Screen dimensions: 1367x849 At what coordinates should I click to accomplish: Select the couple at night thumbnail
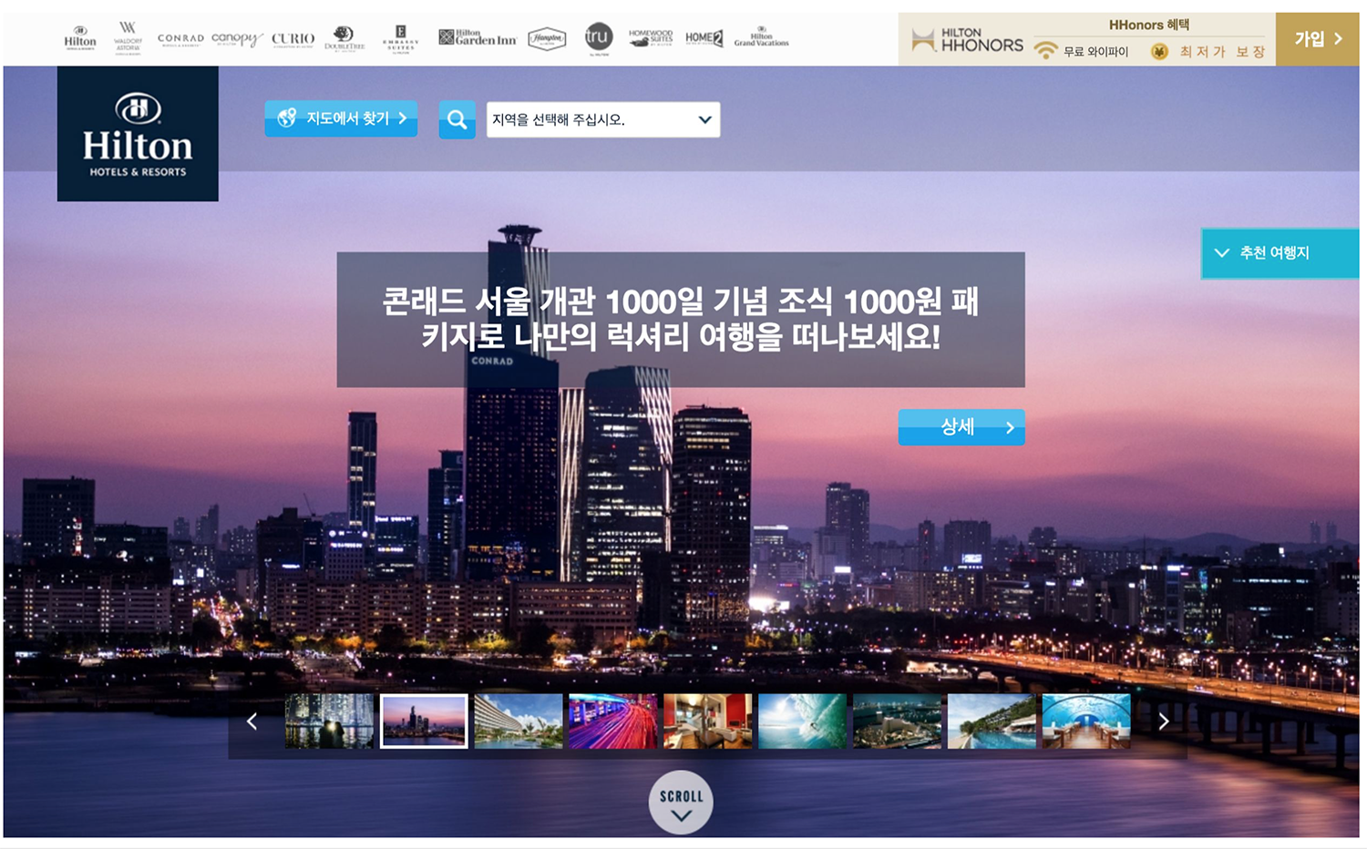coord(329,721)
